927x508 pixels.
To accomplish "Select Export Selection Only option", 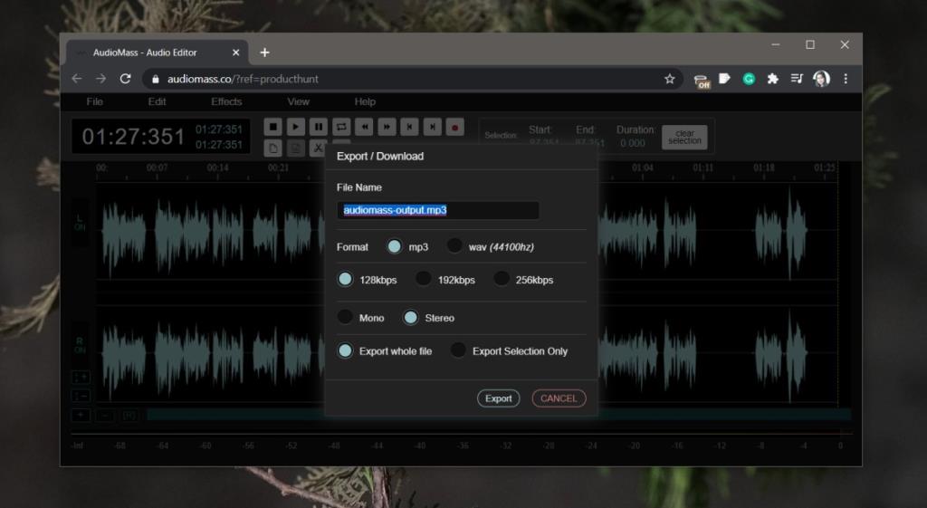I will click(x=459, y=350).
